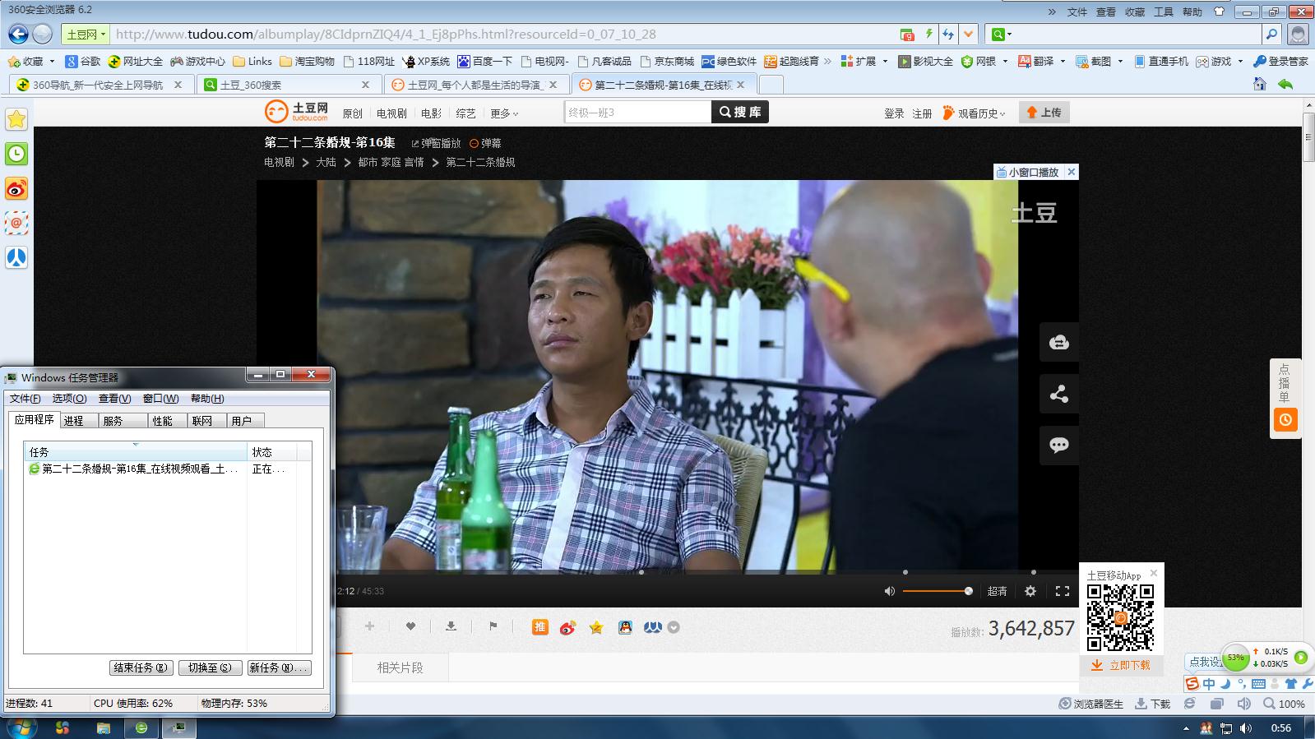This screenshot has height=739, width=1315.
Task: Expand more share options arrow below the video
Action: pyautogui.click(x=674, y=627)
